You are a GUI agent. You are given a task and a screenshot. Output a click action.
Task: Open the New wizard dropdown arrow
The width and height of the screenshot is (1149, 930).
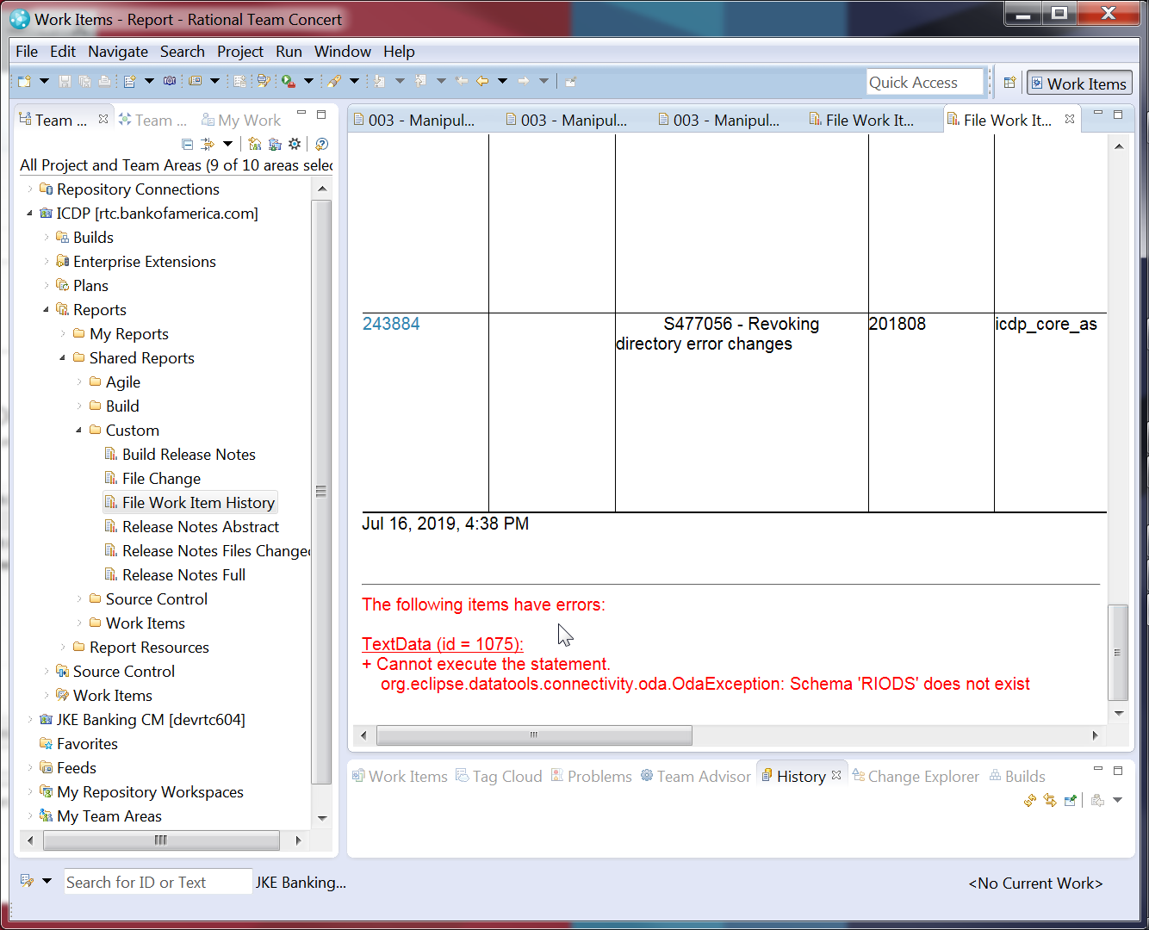[44, 81]
